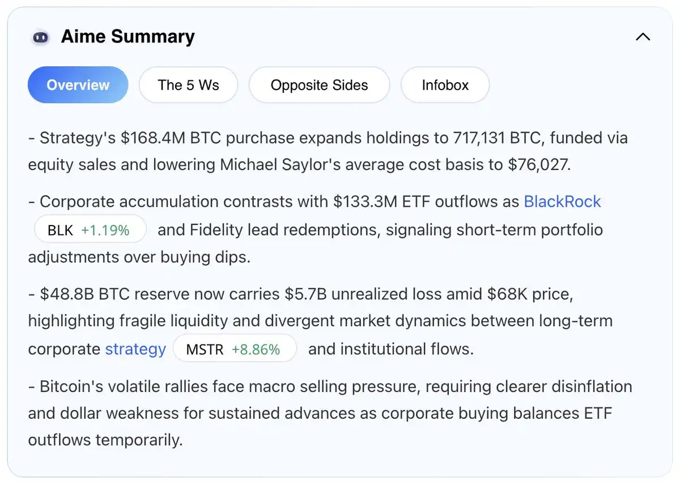Switch to The 5 Ws tab
Viewport: 680px width, 485px height.
tap(188, 85)
